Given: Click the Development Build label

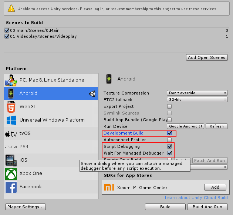Looking at the screenshot, I should point(123,133).
